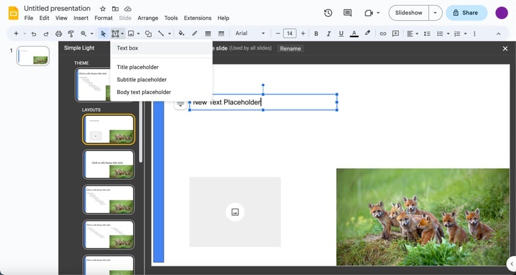The height and width of the screenshot is (275, 516).
Task: Click the insert image icon
Action: pos(131,33)
